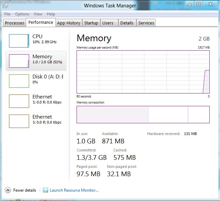Open the File menu
Viewport: 220px width, 201px height.
pos(7,14)
